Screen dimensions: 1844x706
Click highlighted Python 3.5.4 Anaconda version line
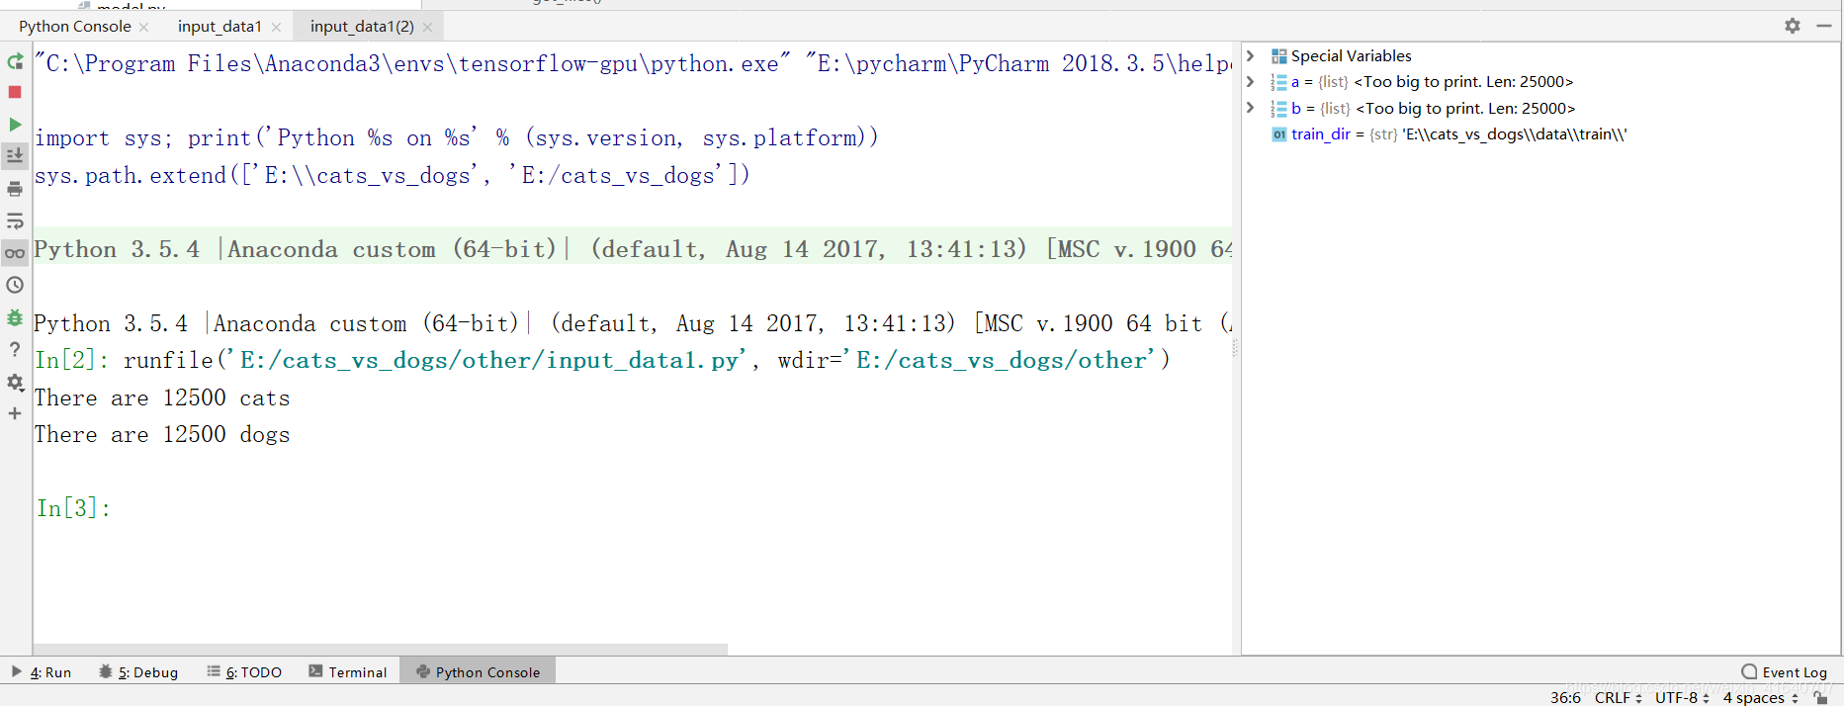(x=633, y=249)
